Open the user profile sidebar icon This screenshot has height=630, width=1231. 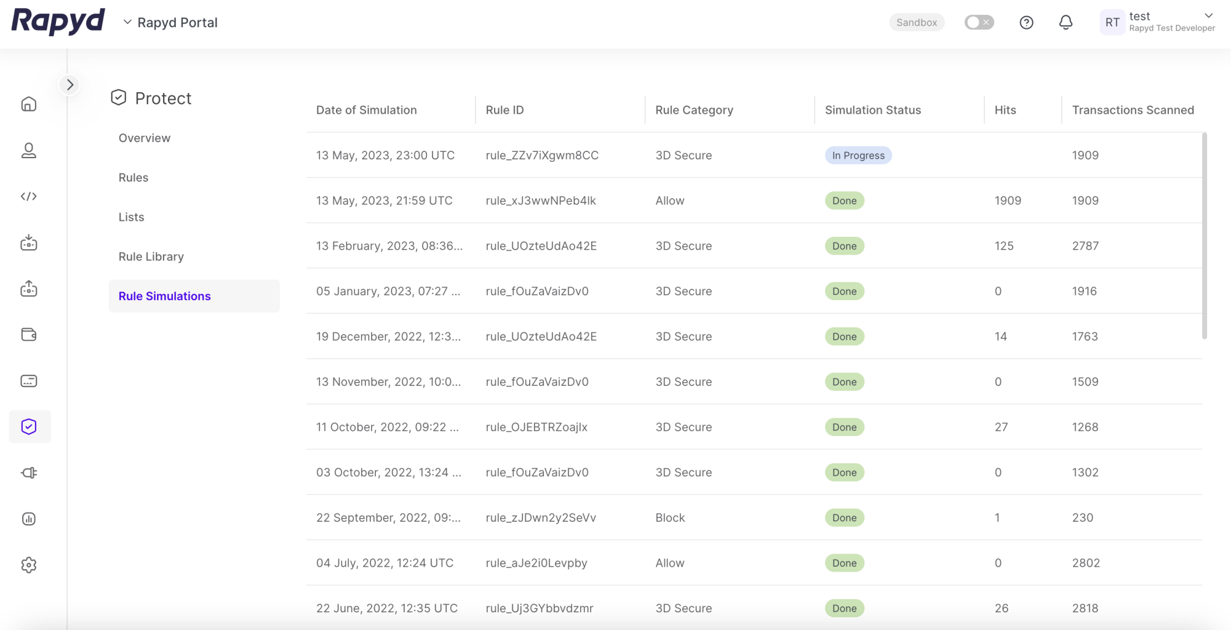click(x=29, y=151)
